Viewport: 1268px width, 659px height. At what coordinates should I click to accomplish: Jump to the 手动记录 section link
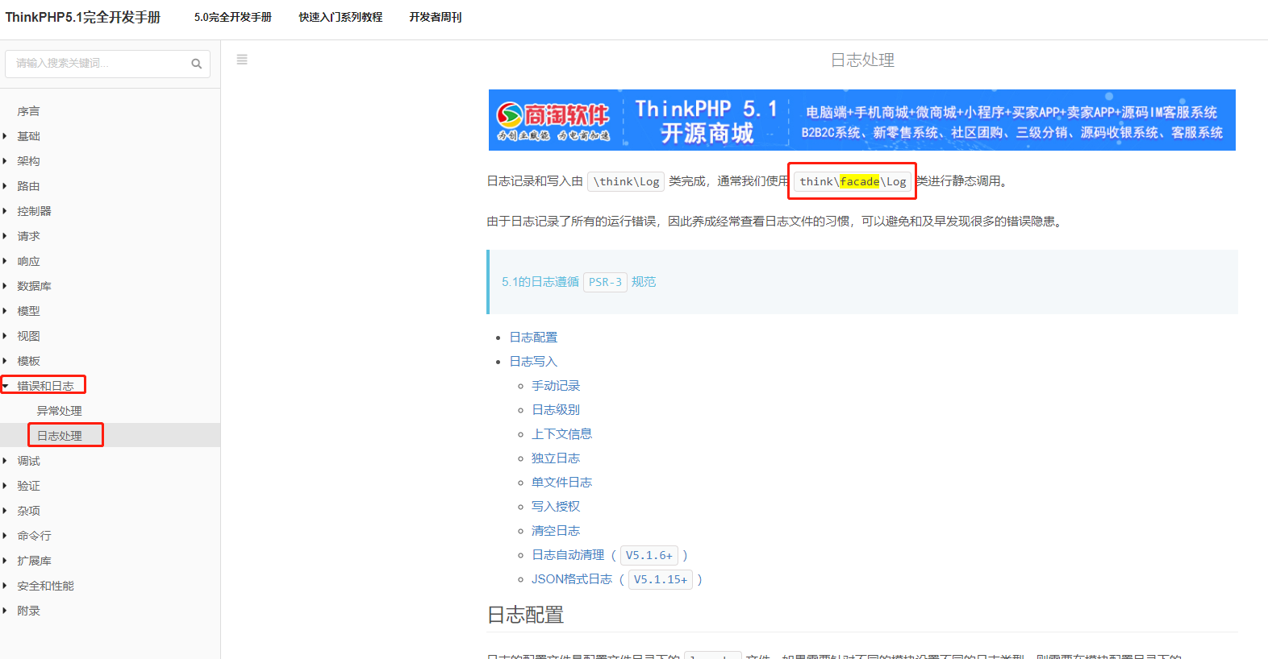click(556, 385)
